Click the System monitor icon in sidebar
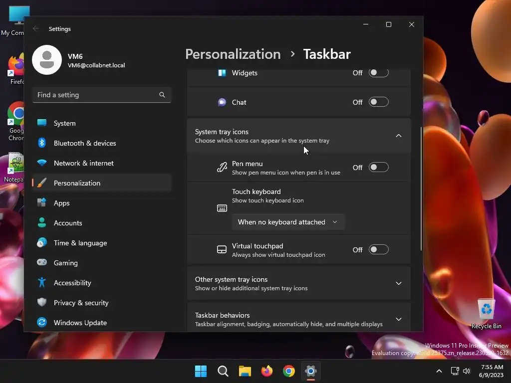 [42, 123]
